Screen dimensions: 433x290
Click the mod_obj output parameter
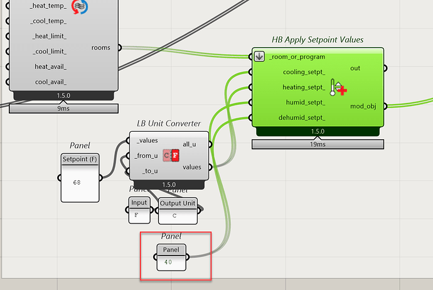pyautogui.click(x=363, y=106)
